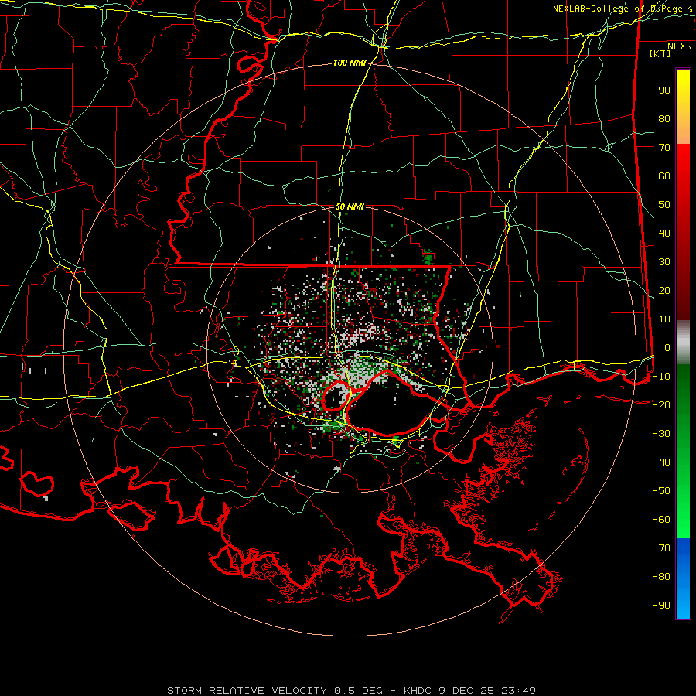Click the 30 value on the velocity scale

point(664,262)
